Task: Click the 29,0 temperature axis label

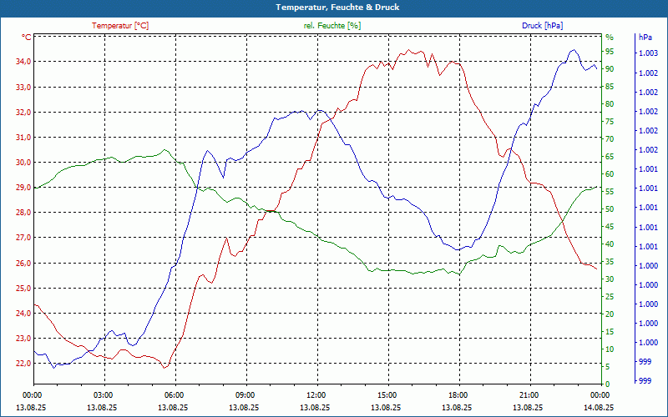Action: (x=24, y=188)
